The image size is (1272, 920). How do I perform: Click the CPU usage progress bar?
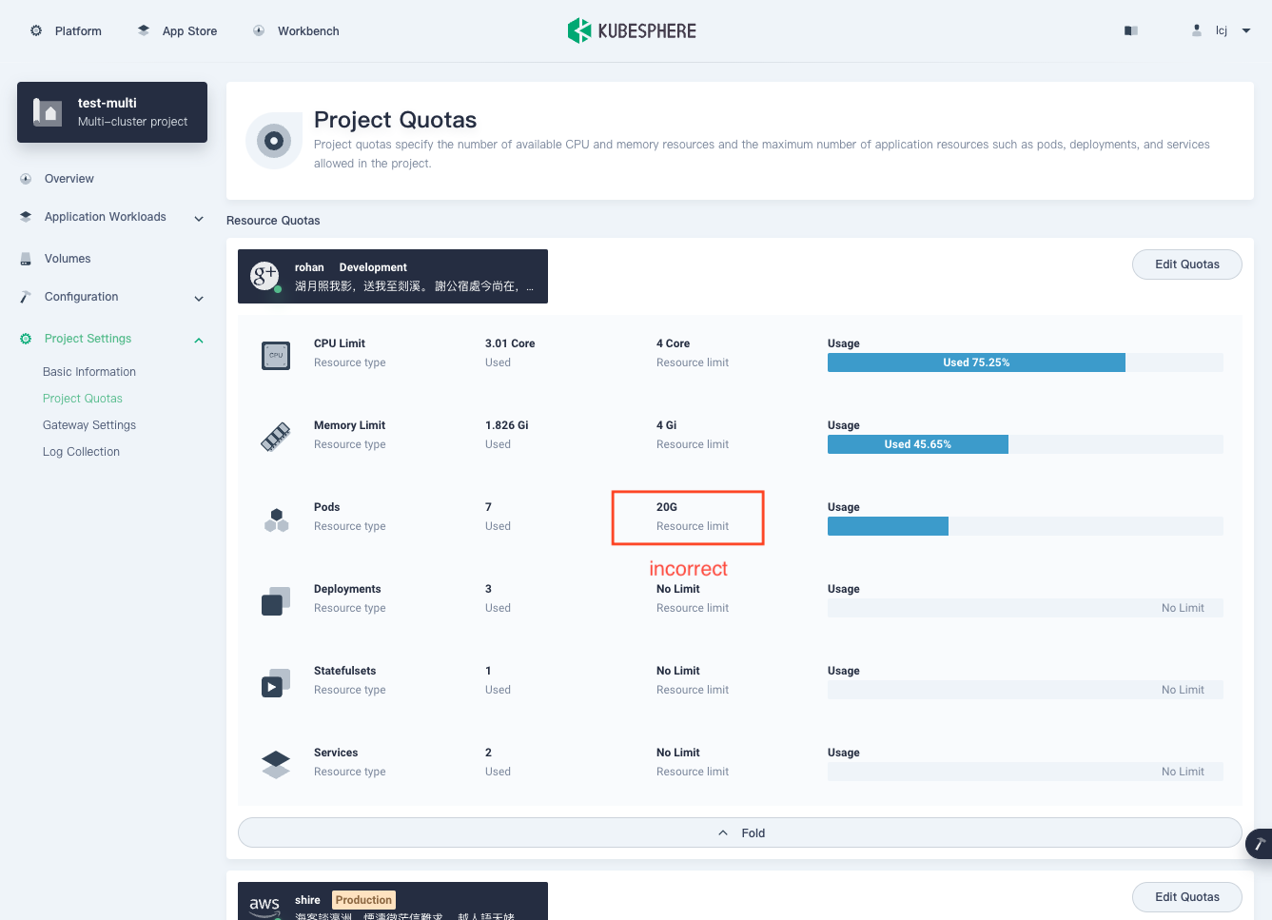pos(975,362)
